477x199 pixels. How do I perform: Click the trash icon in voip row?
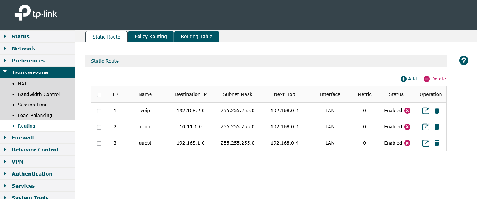tap(437, 111)
